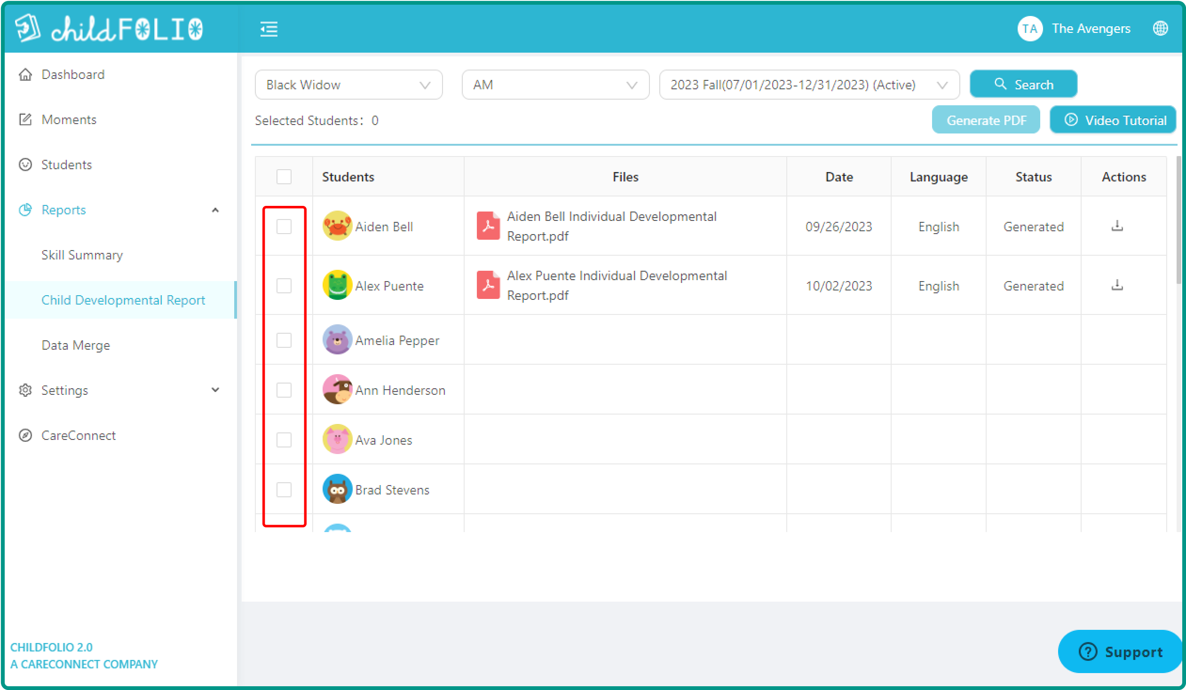Open the Support chat
The image size is (1186, 690).
click(1120, 651)
